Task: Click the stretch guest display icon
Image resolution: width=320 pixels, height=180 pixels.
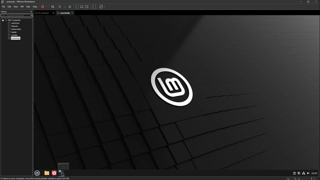Action: tap(101, 7)
